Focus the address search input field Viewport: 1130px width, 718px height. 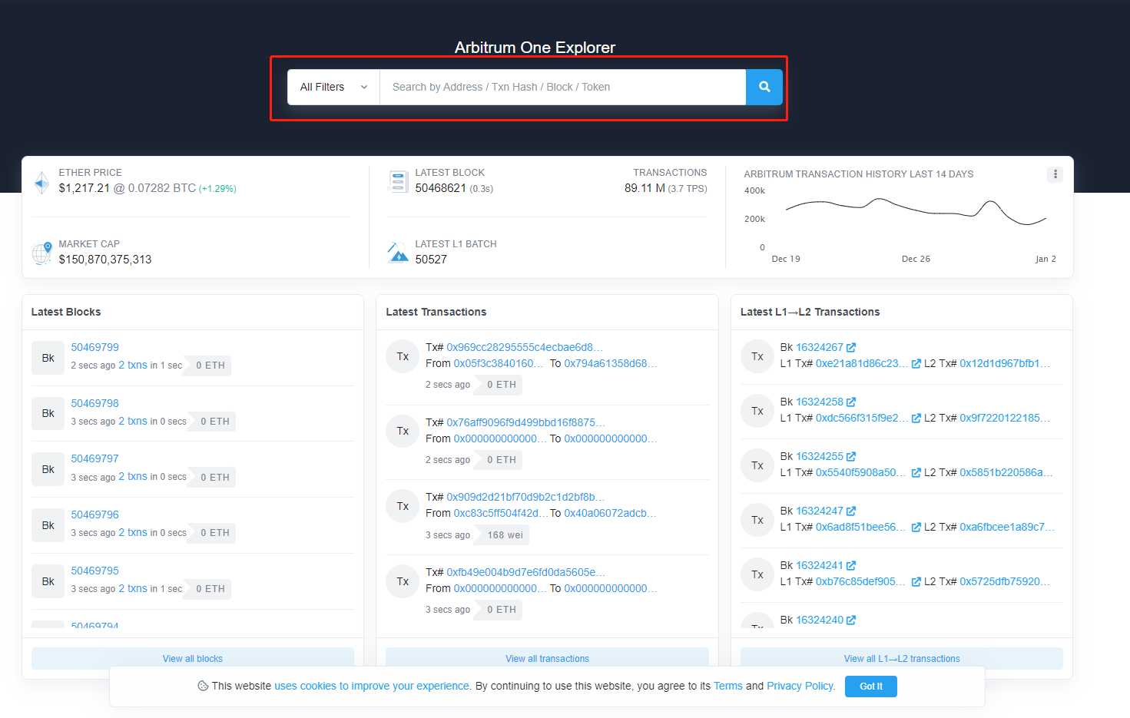pos(562,87)
